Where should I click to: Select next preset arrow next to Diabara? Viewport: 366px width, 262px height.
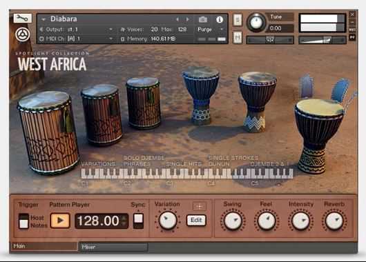[187, 19]
